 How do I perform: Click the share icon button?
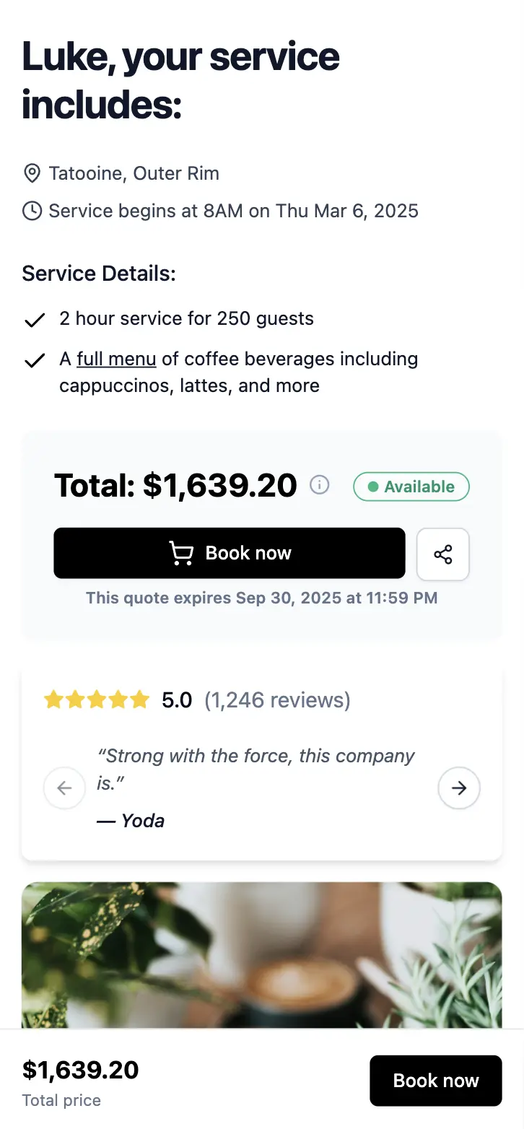click(443, 554)
